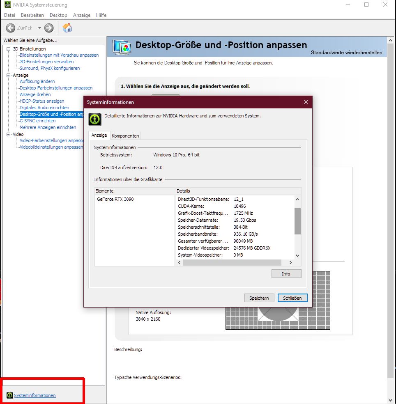Open Video-Farbeinstellungen anpassen
The width and height of the screenshot is (396, 404).
(x=52, y=140)
